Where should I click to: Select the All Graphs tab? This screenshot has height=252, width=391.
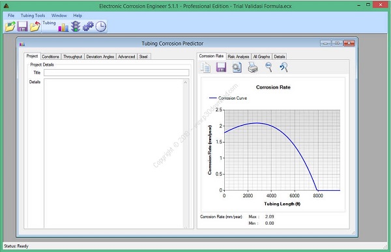click(x=261, y=57)
